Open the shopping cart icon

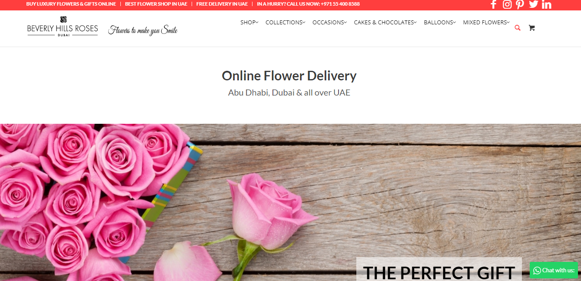(x=531, y=28)
